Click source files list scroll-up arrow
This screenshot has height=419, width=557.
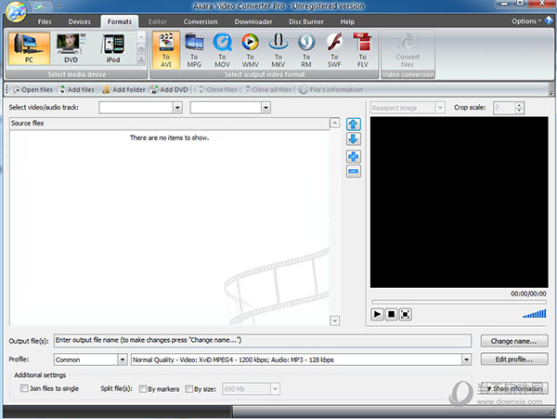(x=334, y=123)
